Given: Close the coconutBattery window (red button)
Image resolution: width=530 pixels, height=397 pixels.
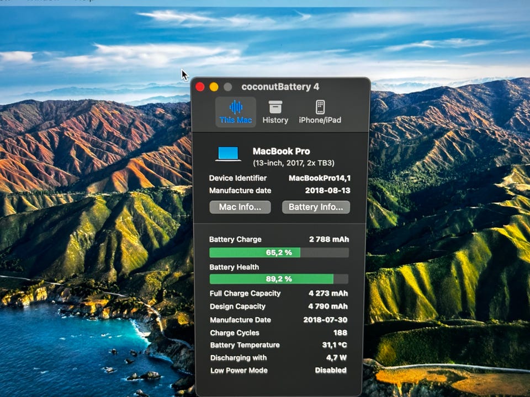Looking at the screenshot, I should 200,87.
